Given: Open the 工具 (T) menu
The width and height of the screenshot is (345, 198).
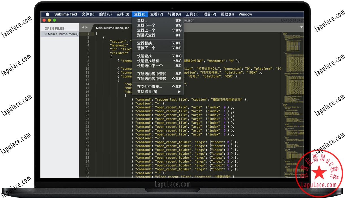Looking at the screenshot, I should click(192, 14).
